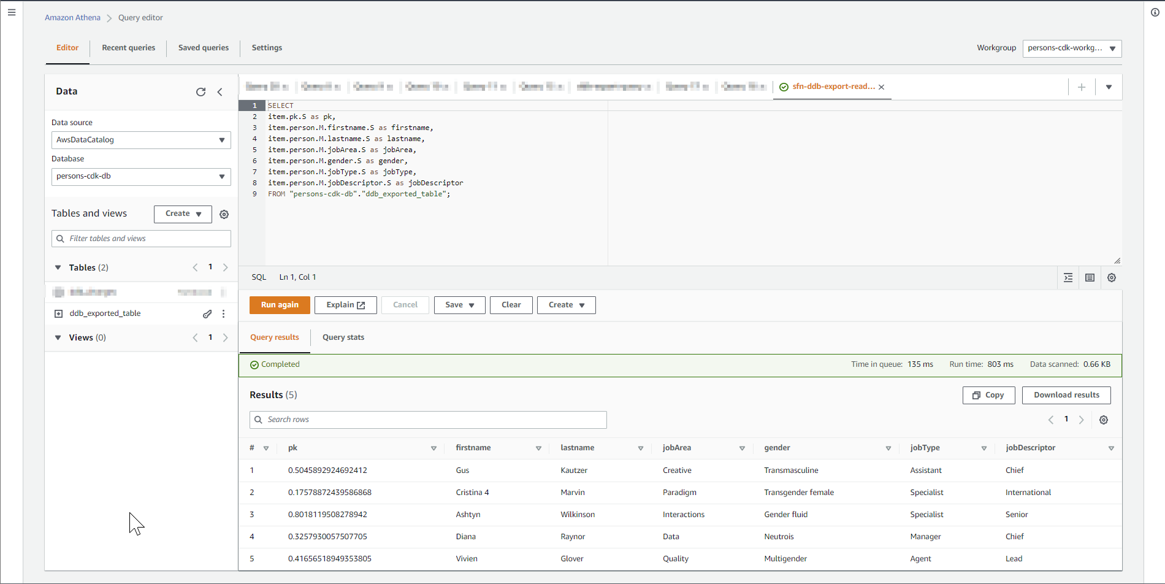
Task: Sort by the firstname column filter arrow
Action: coord(538,448)
